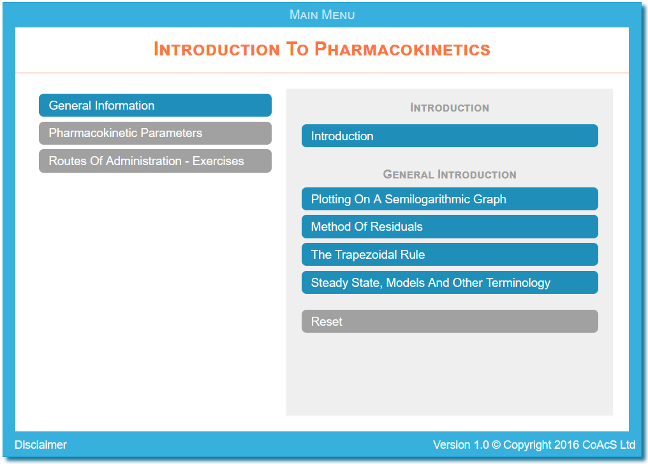Viewport: 648px width, 464px height.
Task: Click the copyright symbol in the footer
Action: [496, 445]
